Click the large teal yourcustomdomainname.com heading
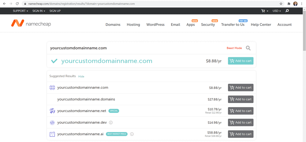The width and height of the screenshot is (306, 142). 107,61
